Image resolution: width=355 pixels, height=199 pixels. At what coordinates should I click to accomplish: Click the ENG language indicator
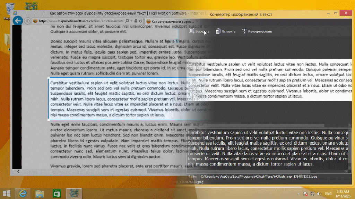pos(328,194)
